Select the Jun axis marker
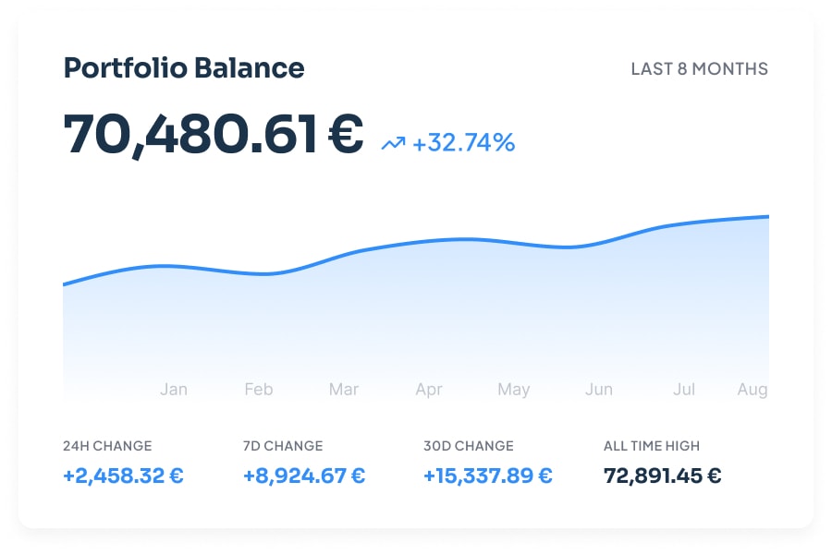Viewport: 832px width, 554px height. pyautogui.click(x=599, y=390)
